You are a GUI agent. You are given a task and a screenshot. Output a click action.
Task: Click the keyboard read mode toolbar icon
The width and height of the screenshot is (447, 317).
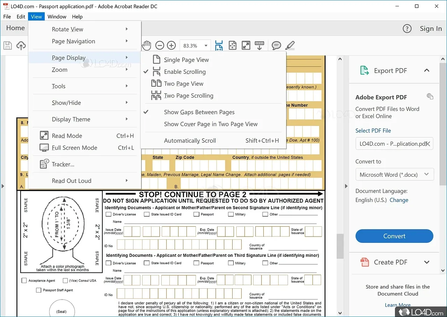click(259, 45)
